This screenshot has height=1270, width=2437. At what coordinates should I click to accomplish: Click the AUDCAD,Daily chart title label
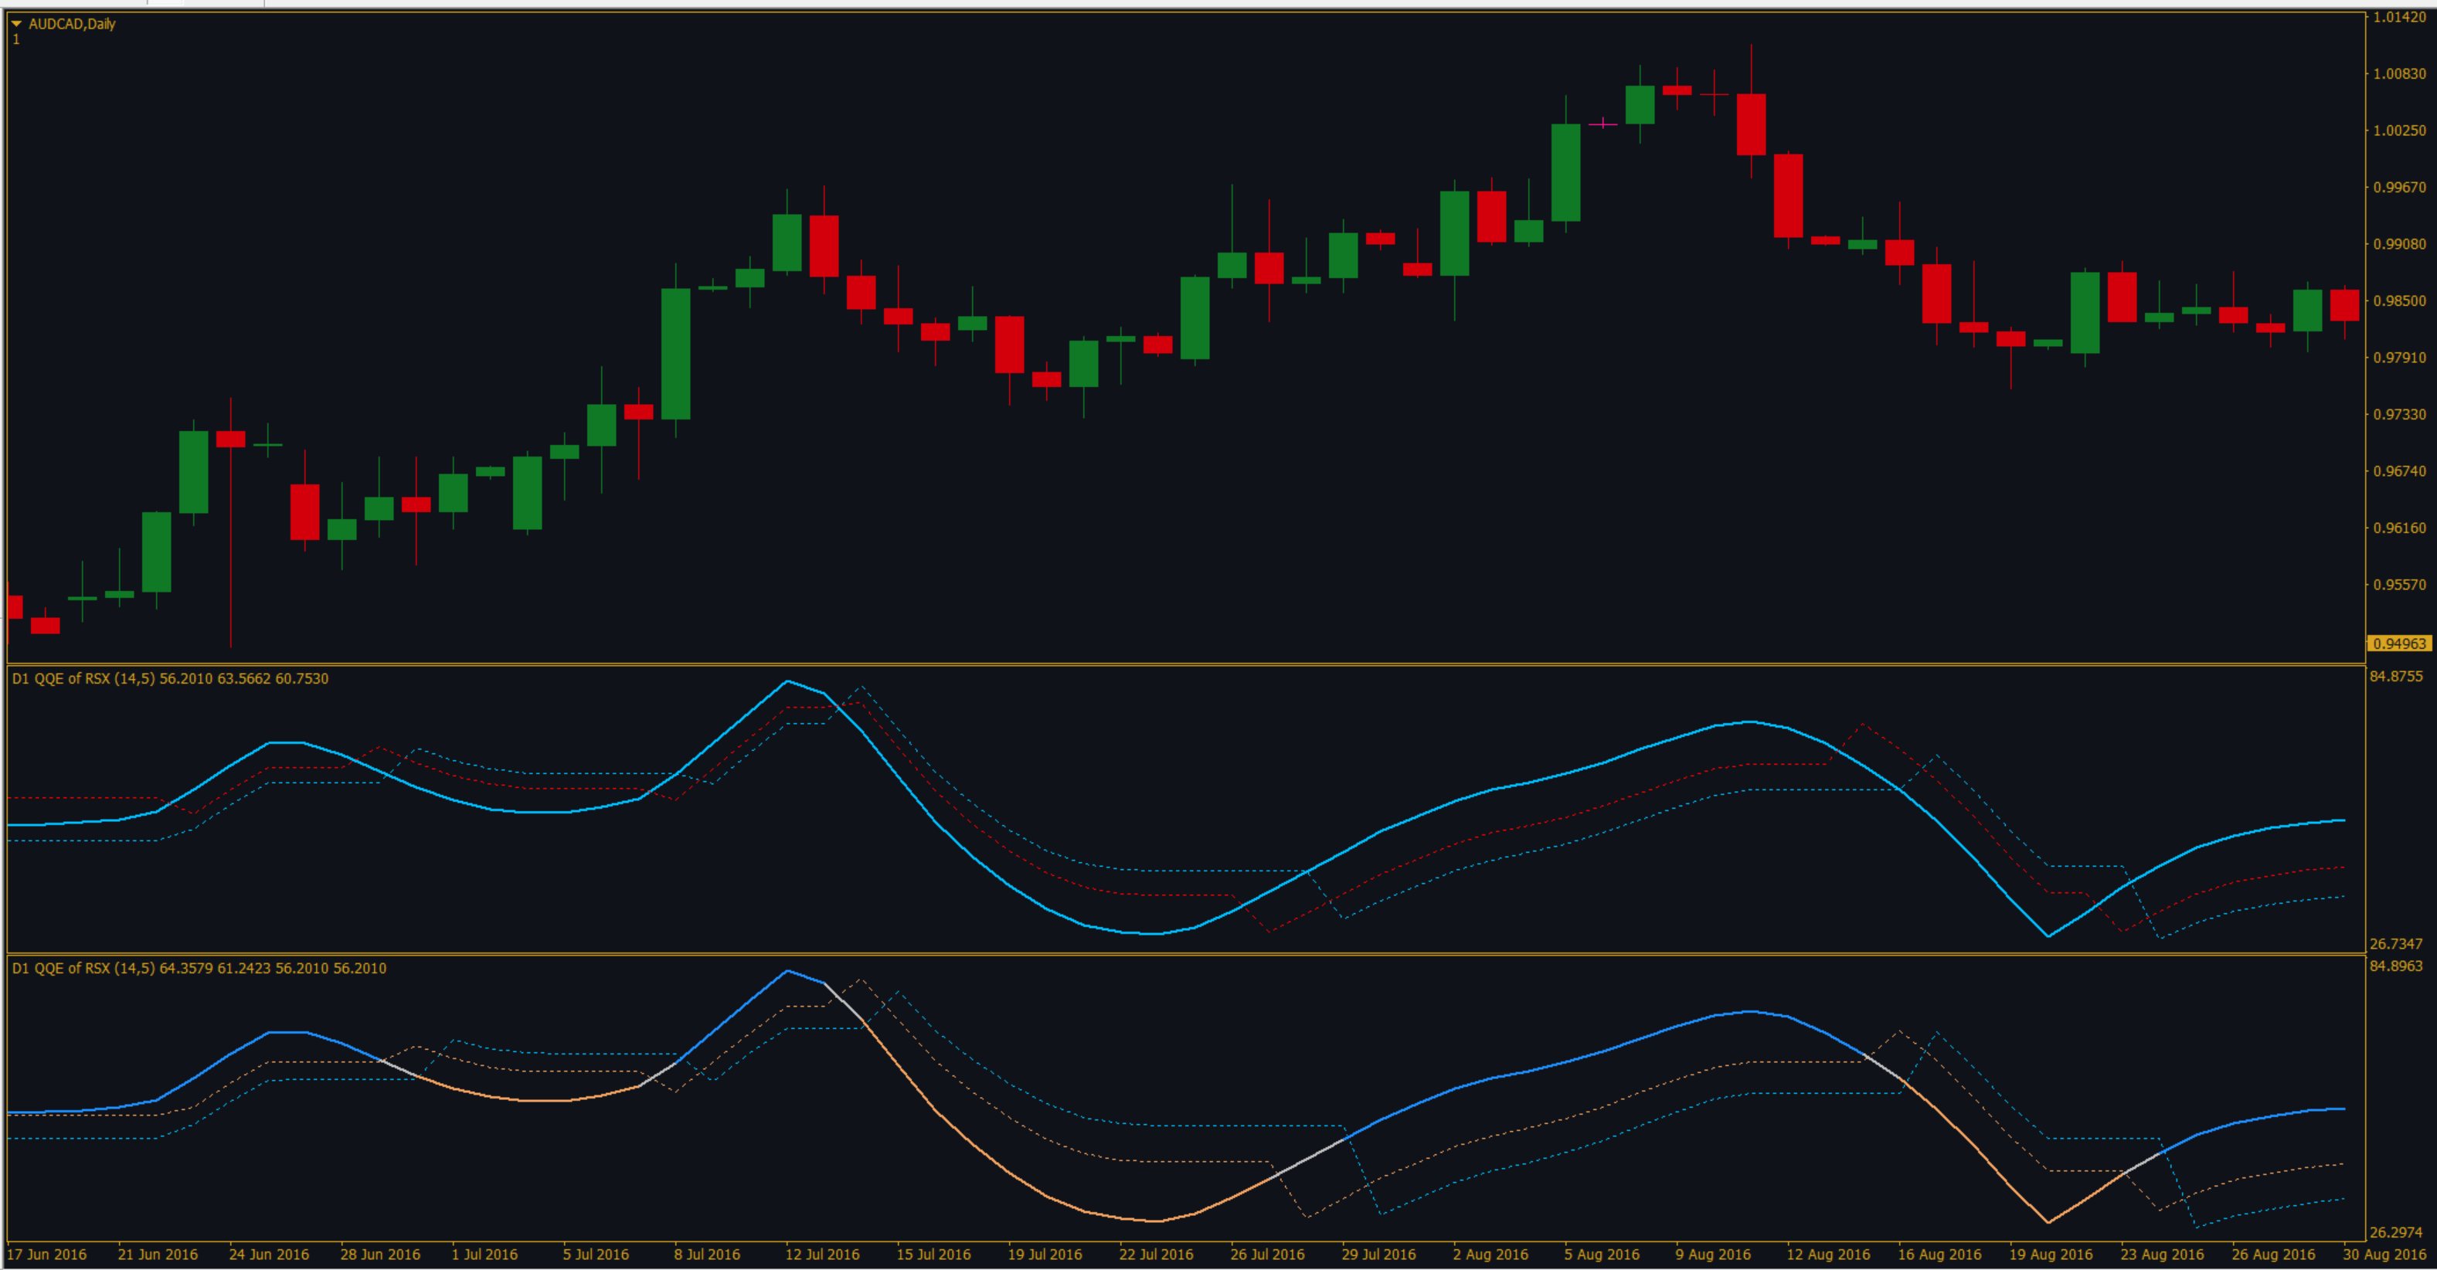pyautogui.click(x=72, y=24)
